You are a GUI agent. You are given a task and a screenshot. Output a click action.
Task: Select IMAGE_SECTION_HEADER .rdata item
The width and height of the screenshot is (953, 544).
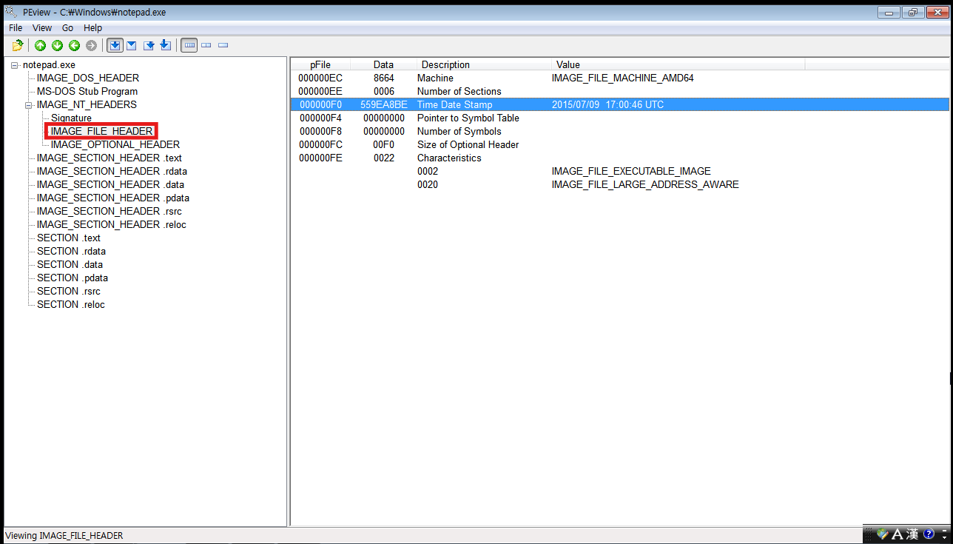tap(112, 171)
